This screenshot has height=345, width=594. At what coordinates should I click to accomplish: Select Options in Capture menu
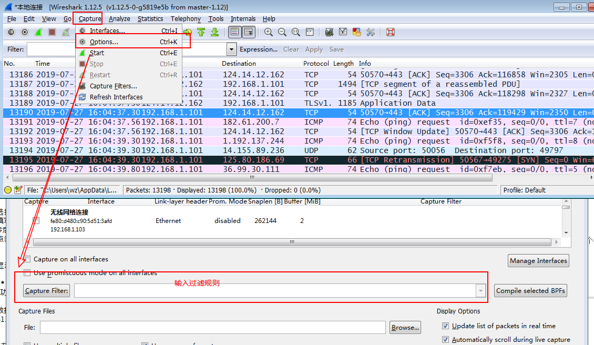(x=129, y=42)
